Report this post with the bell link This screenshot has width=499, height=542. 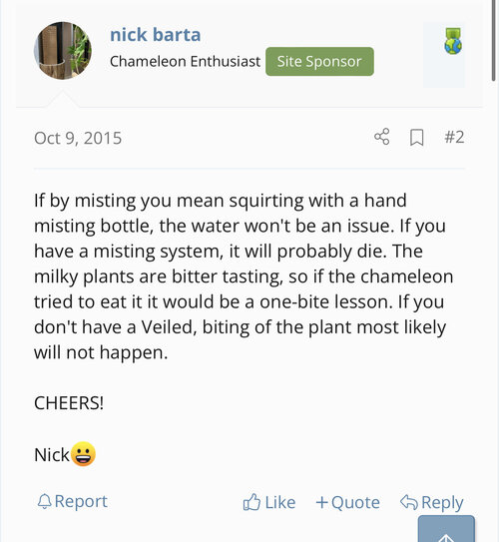(x=73, y=501)
